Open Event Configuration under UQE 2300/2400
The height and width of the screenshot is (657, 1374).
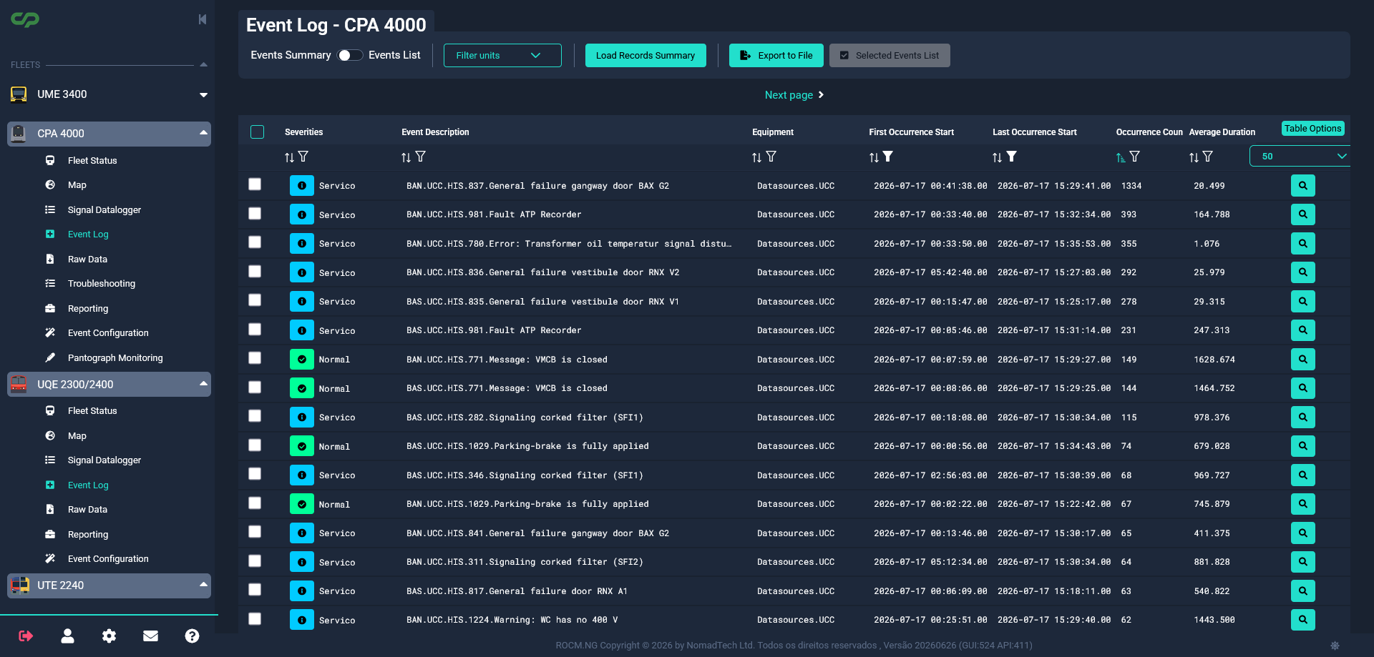coord(108,559)
